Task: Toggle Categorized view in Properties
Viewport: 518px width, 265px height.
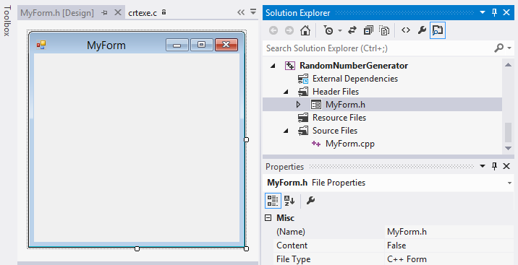Action: (x=273, y=201)
